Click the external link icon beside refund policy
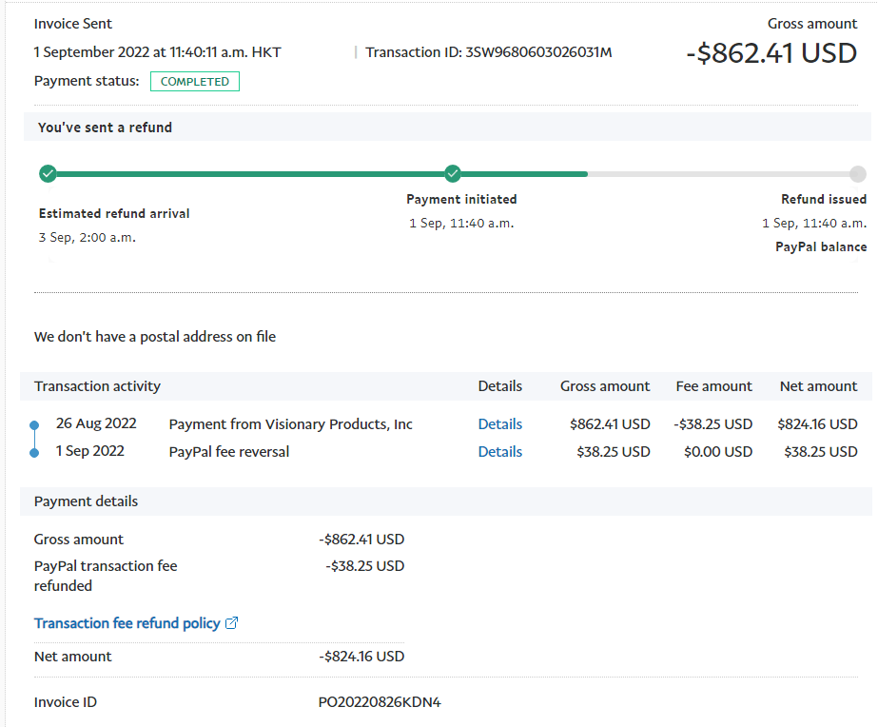878x727 pixels. click(x=231, y=623)
